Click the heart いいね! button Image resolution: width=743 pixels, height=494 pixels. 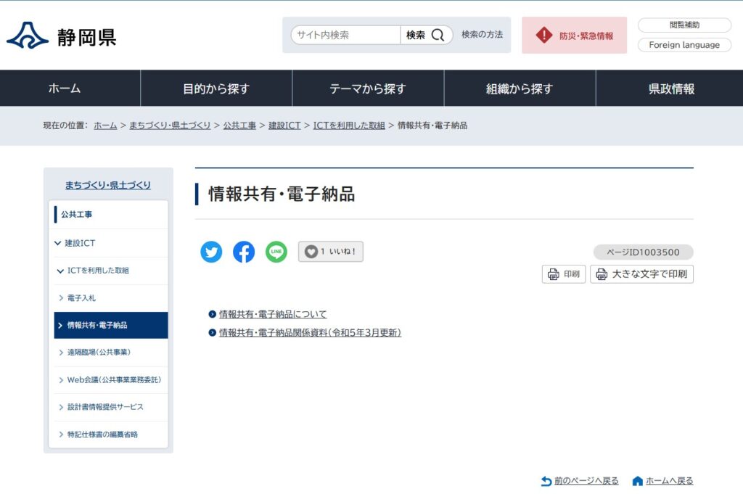330,252
